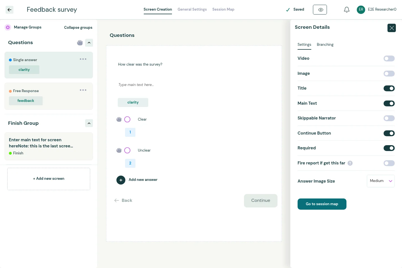Open the Branching tab
402x268 pixels.
tap(325, 45)
